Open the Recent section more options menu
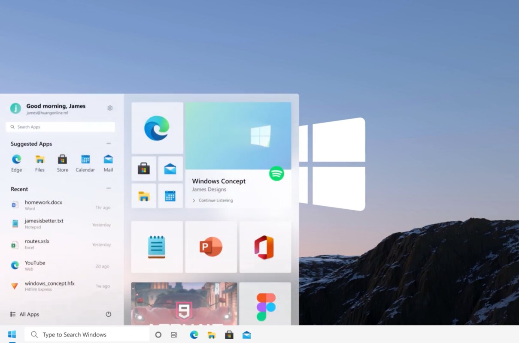 pyautogui.click(x=109, y=188)
